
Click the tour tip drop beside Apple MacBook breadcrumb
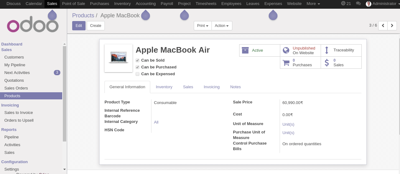(x=146, y=15)
